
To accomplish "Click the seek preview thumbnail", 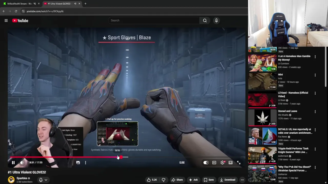I will pos(117,134).
